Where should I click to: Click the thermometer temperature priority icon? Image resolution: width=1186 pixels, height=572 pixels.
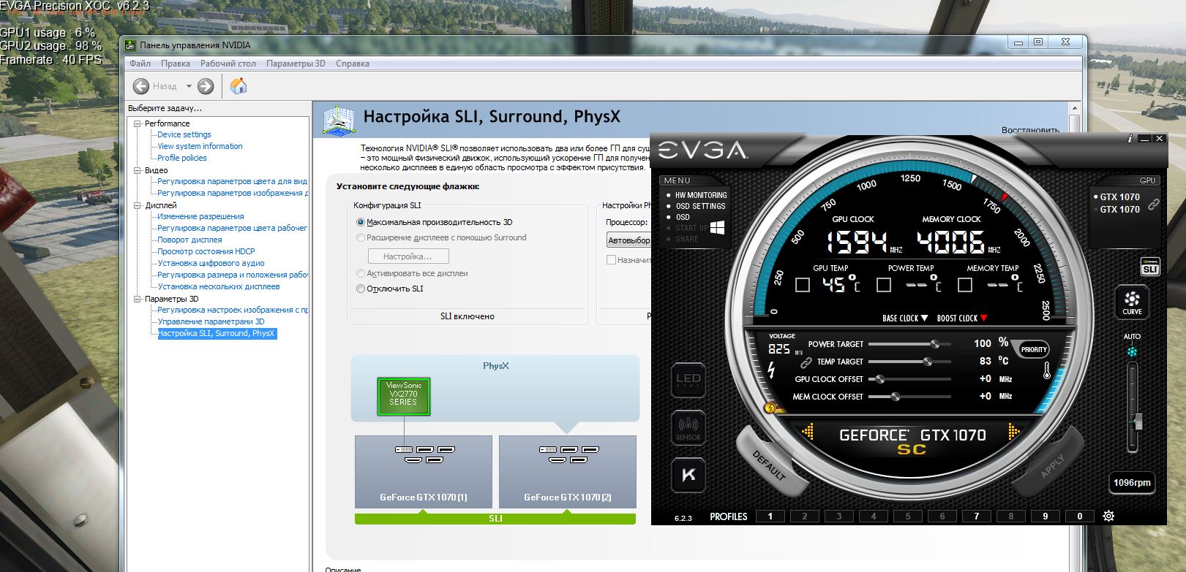[x=1047, y=370]
